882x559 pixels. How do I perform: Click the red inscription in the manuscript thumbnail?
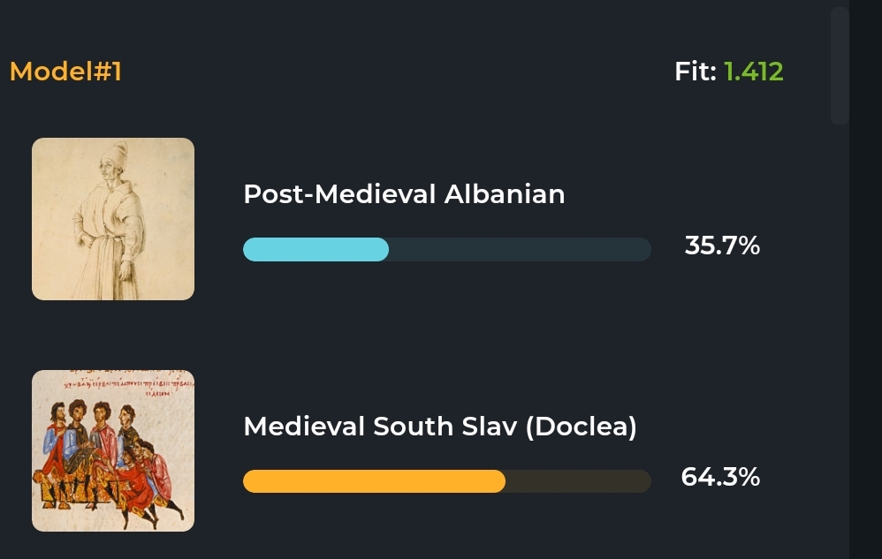(x=112, y=384)
